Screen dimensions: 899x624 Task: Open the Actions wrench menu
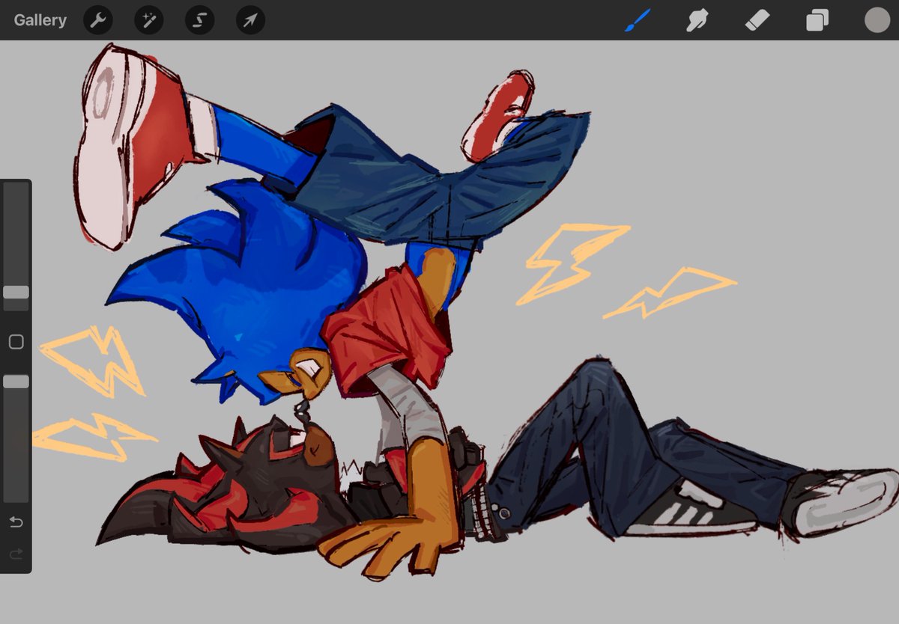click(x=98, y=20)
